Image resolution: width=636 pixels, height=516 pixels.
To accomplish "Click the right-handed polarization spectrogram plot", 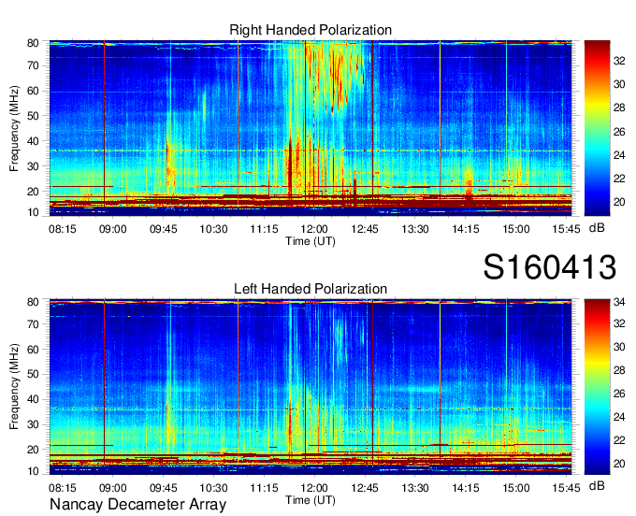I will click(x=311, y=128).
